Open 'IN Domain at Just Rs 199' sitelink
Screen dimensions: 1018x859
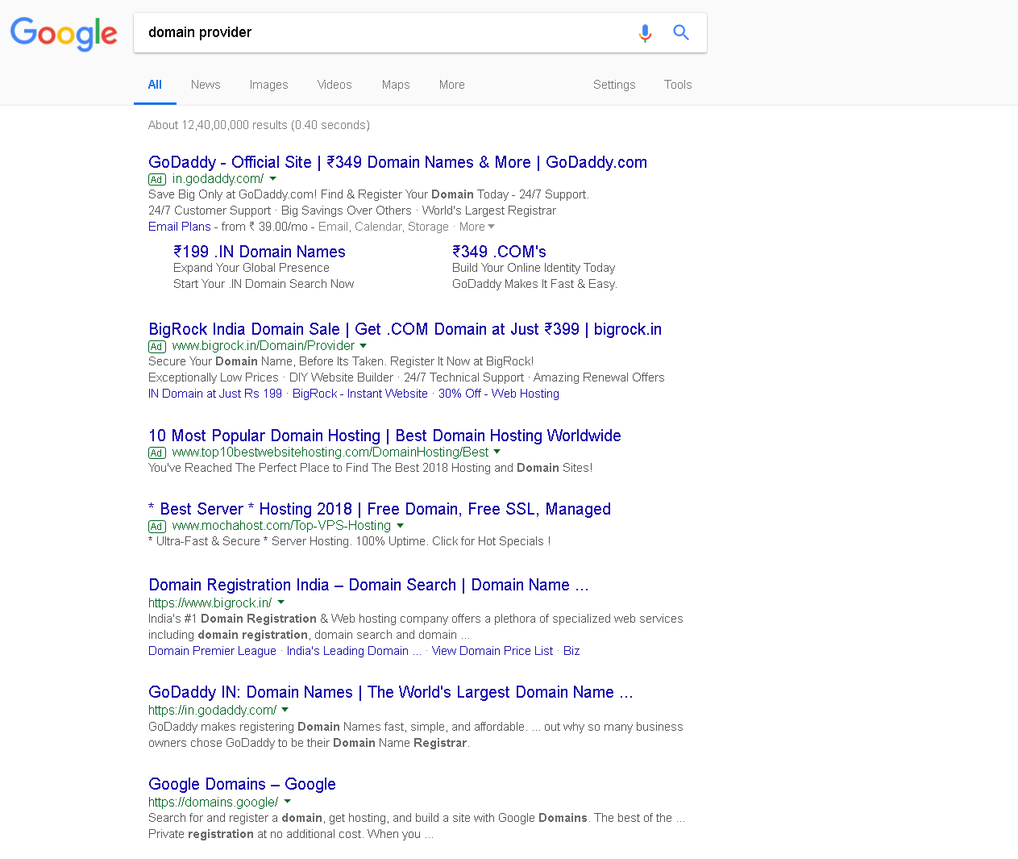click(215, 394)
